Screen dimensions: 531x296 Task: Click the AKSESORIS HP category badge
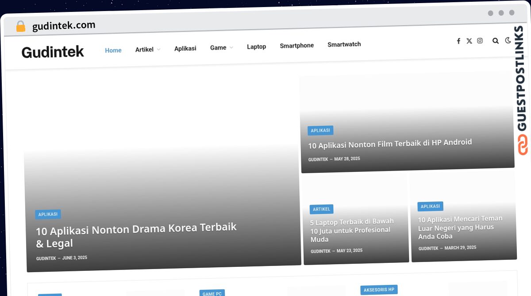coord(379,289)
